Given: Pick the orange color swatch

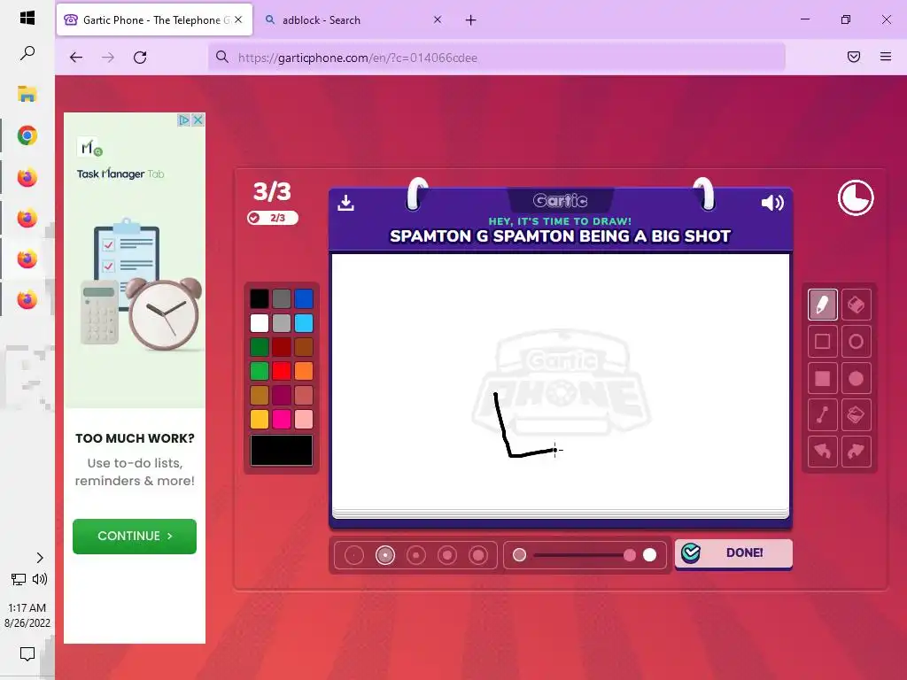Looking at the screenshot, I should tap(304, 371).
